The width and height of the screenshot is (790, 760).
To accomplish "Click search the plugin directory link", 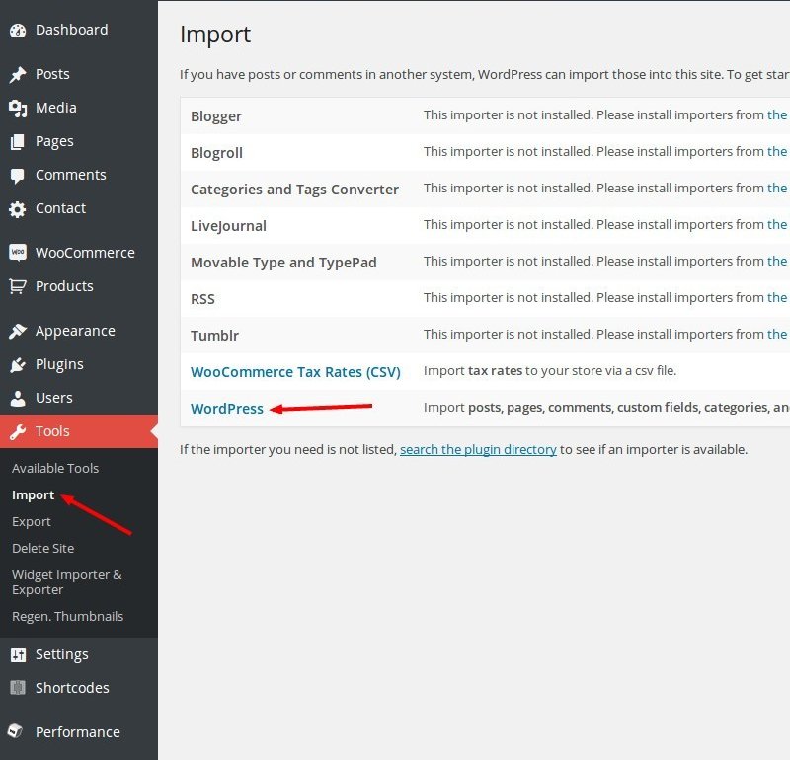I will click(x=478, y=450).
